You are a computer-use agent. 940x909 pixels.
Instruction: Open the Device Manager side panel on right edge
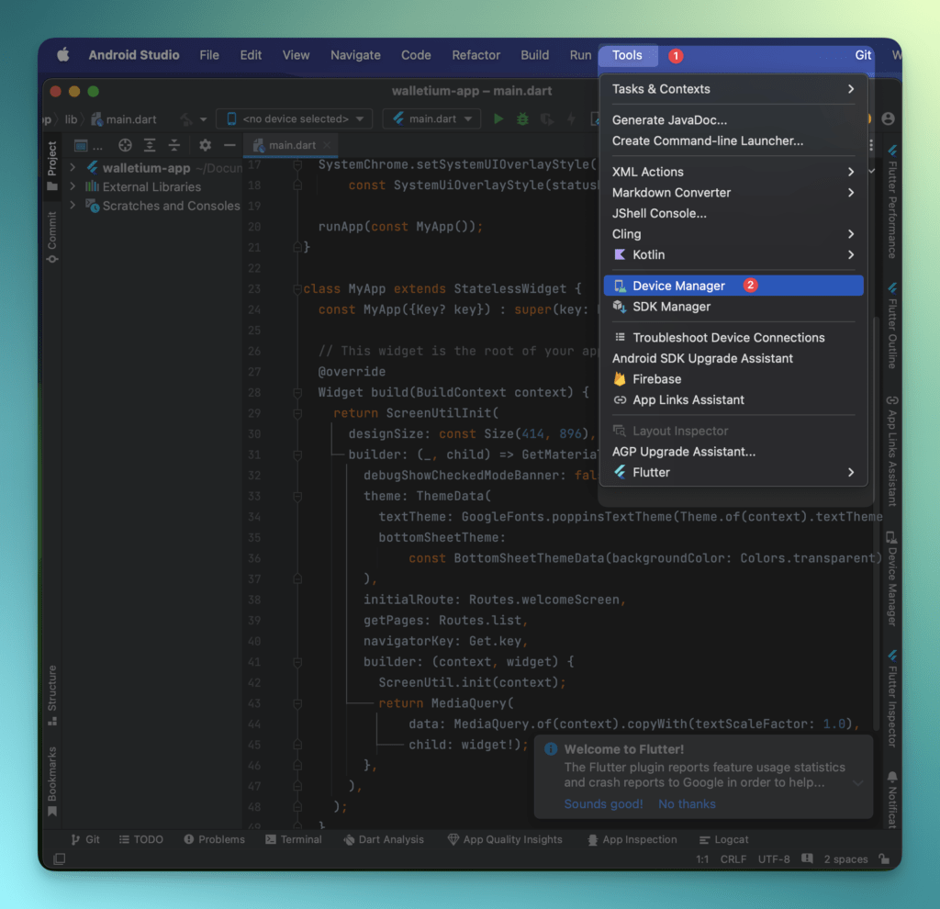(892, 578)
